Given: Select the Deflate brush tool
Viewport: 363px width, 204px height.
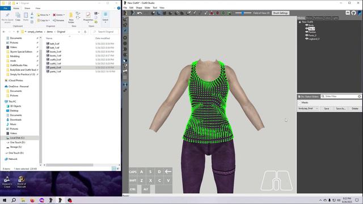Looking at the screenshot, I should click(x=171, y=13).
